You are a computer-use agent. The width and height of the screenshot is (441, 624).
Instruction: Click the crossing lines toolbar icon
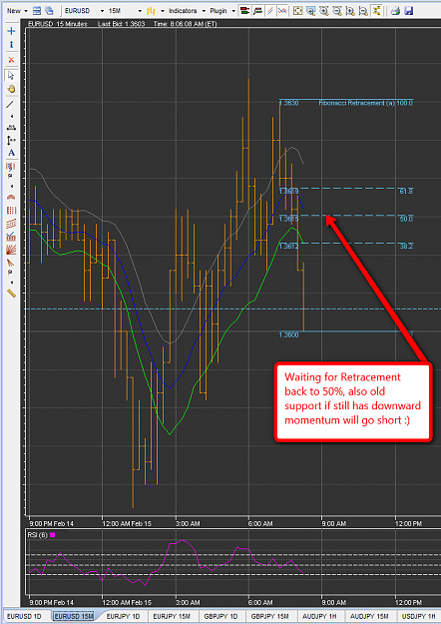point(282,11)
